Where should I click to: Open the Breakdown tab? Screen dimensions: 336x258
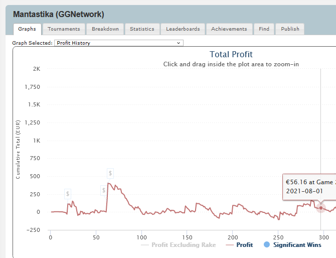tap(105, 29)
